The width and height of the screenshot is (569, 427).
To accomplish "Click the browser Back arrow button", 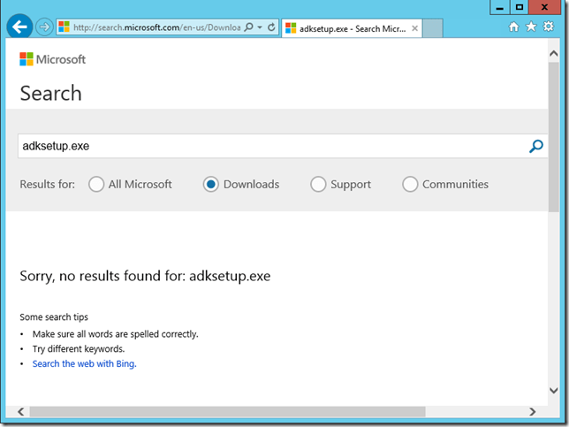I will pos(19,27).
